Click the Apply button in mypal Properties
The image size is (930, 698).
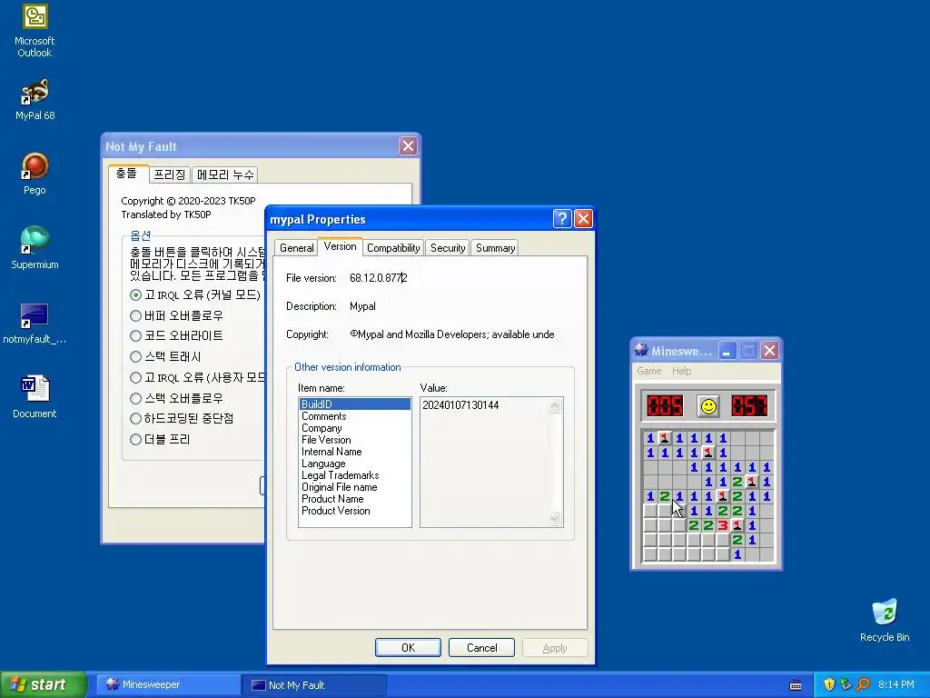point(555,647)
